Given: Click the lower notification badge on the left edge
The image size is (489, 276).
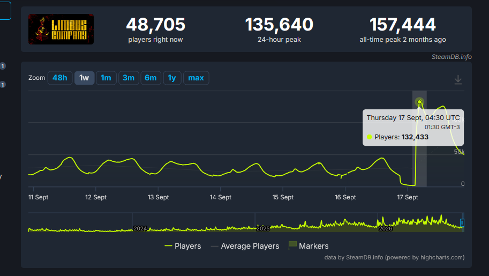Looking at the screenshot, I should [x=3, y=85].
